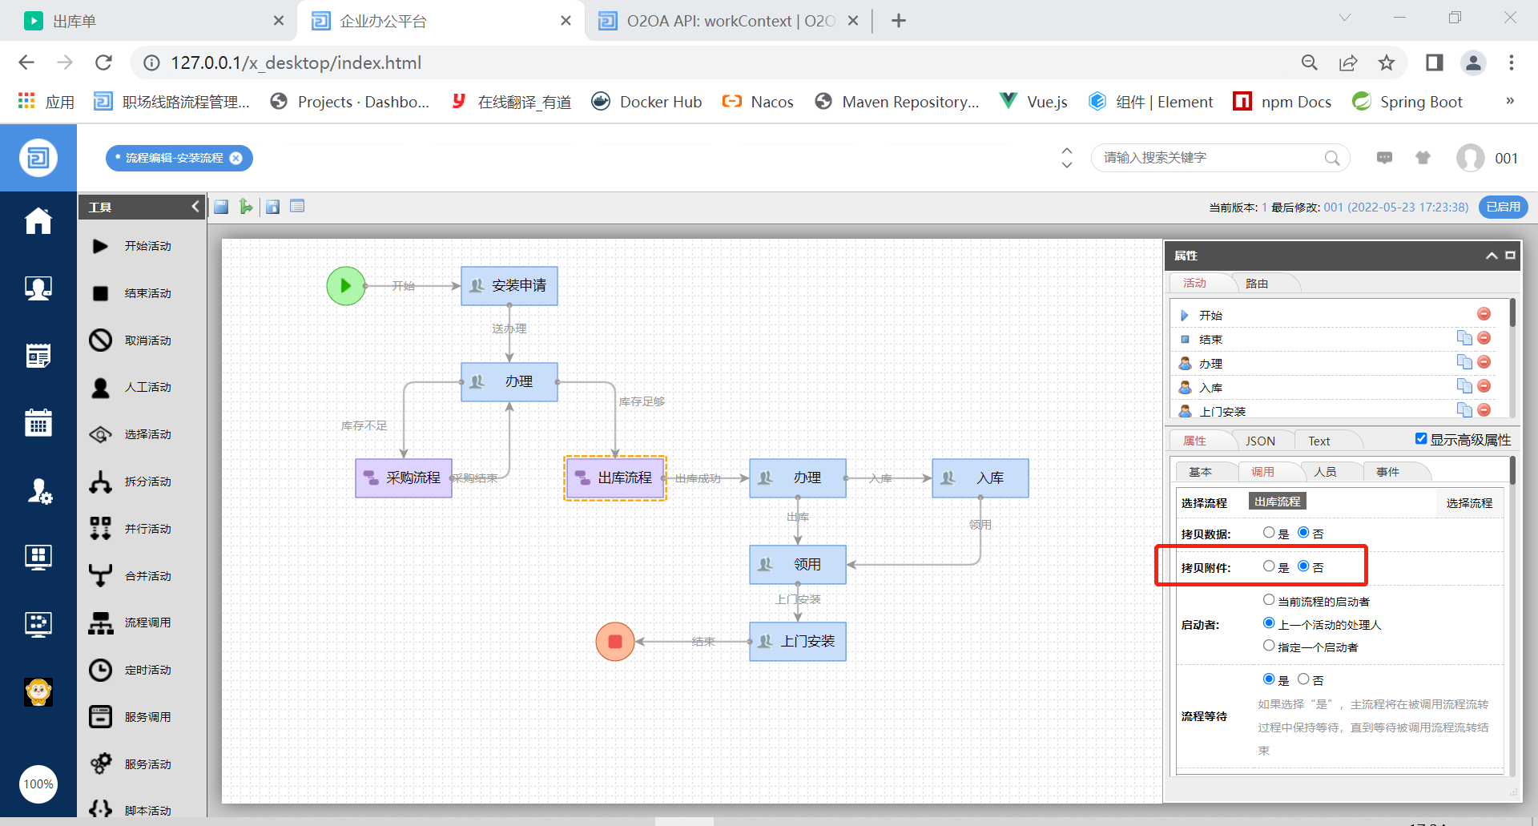Set 拷贝附件 to 是
The image size is (1538, 826).
[x=1269, y=566]
